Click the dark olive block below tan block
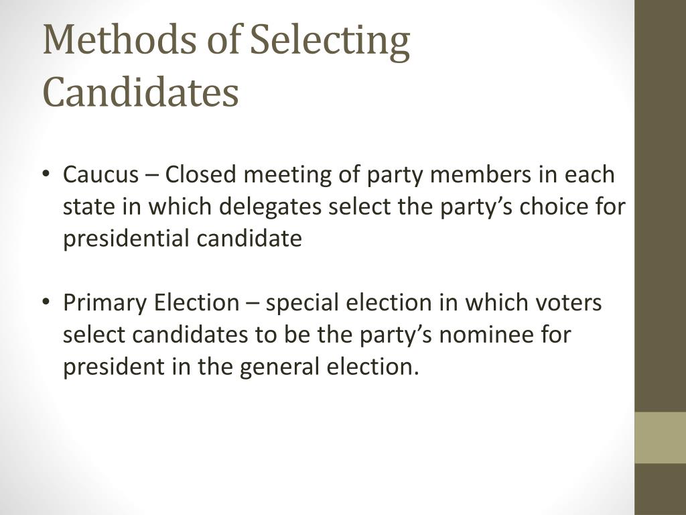This screenshot has width=686, height=515. tap(660, 489)
